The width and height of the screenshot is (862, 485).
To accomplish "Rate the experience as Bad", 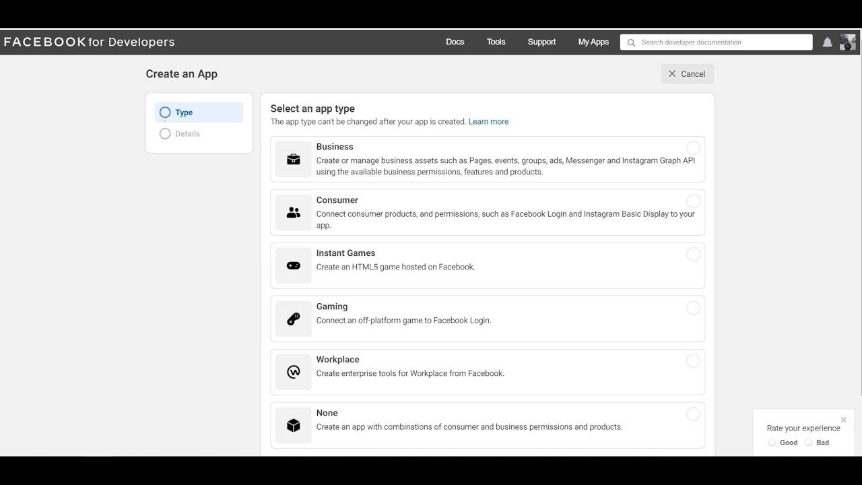I will click(809, 443).
